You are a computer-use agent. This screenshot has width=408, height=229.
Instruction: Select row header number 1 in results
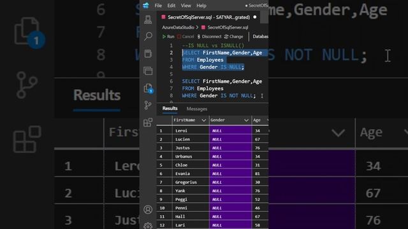click(164, 130)
